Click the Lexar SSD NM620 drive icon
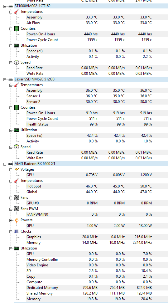This screenshot has height=303, width=168. pyautogui.click(x=11, y=79)
